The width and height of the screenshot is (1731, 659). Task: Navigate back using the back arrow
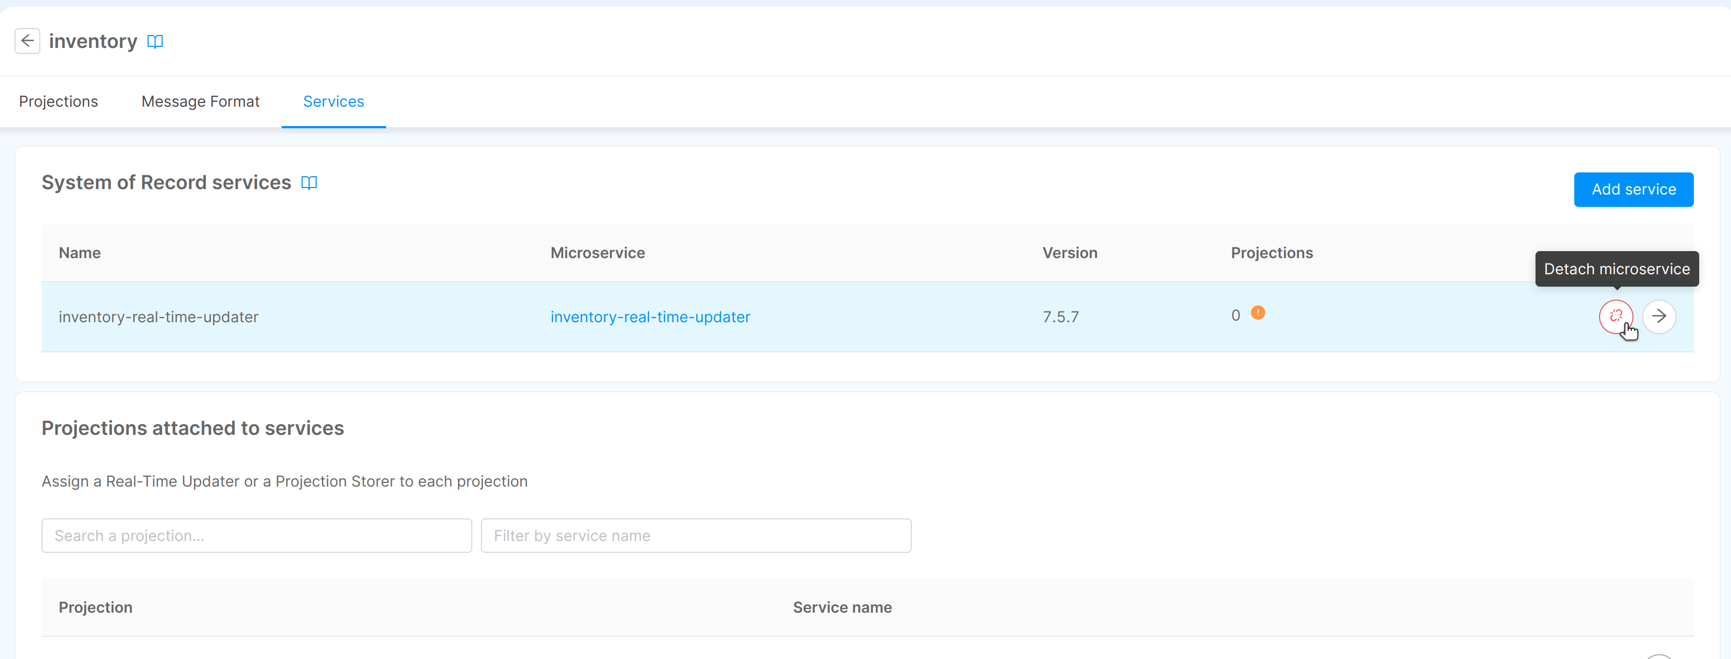point(27,41)
